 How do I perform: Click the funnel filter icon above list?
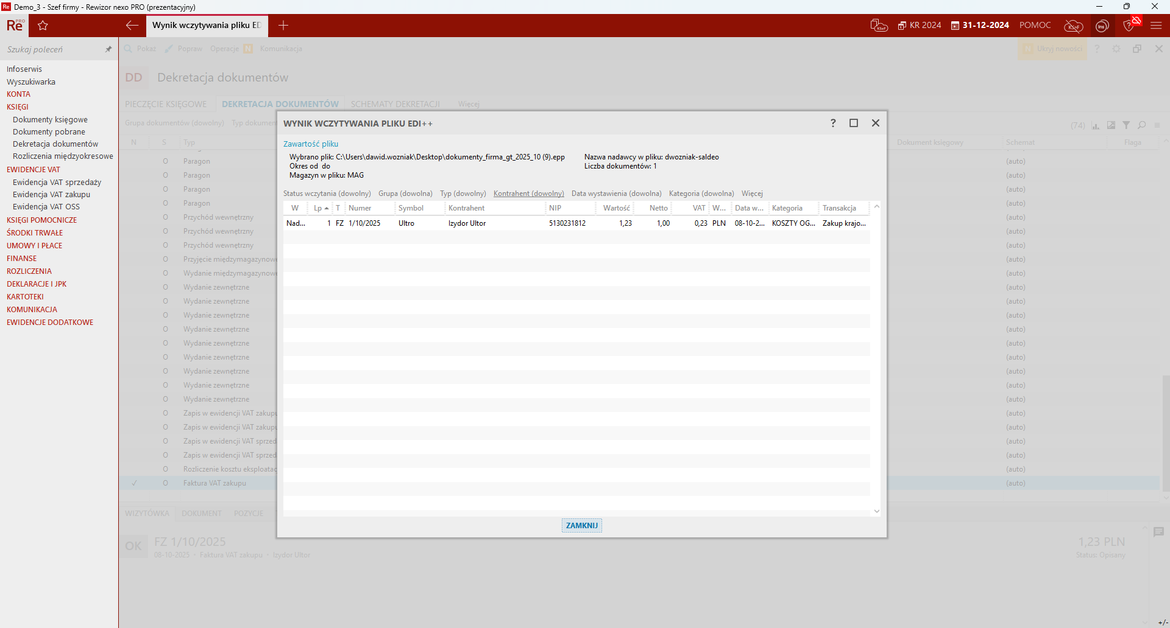point(1126,125)
